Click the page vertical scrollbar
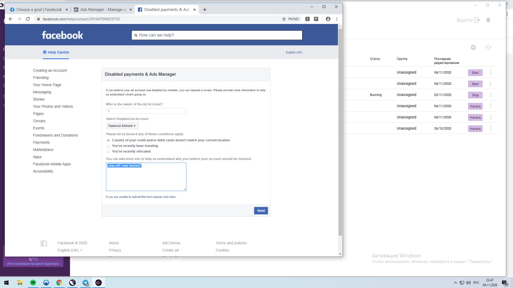 pyautogui.click(x=340, y=131)
